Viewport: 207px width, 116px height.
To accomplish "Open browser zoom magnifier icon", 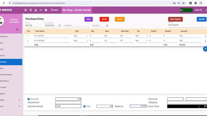I will point(179,3).
